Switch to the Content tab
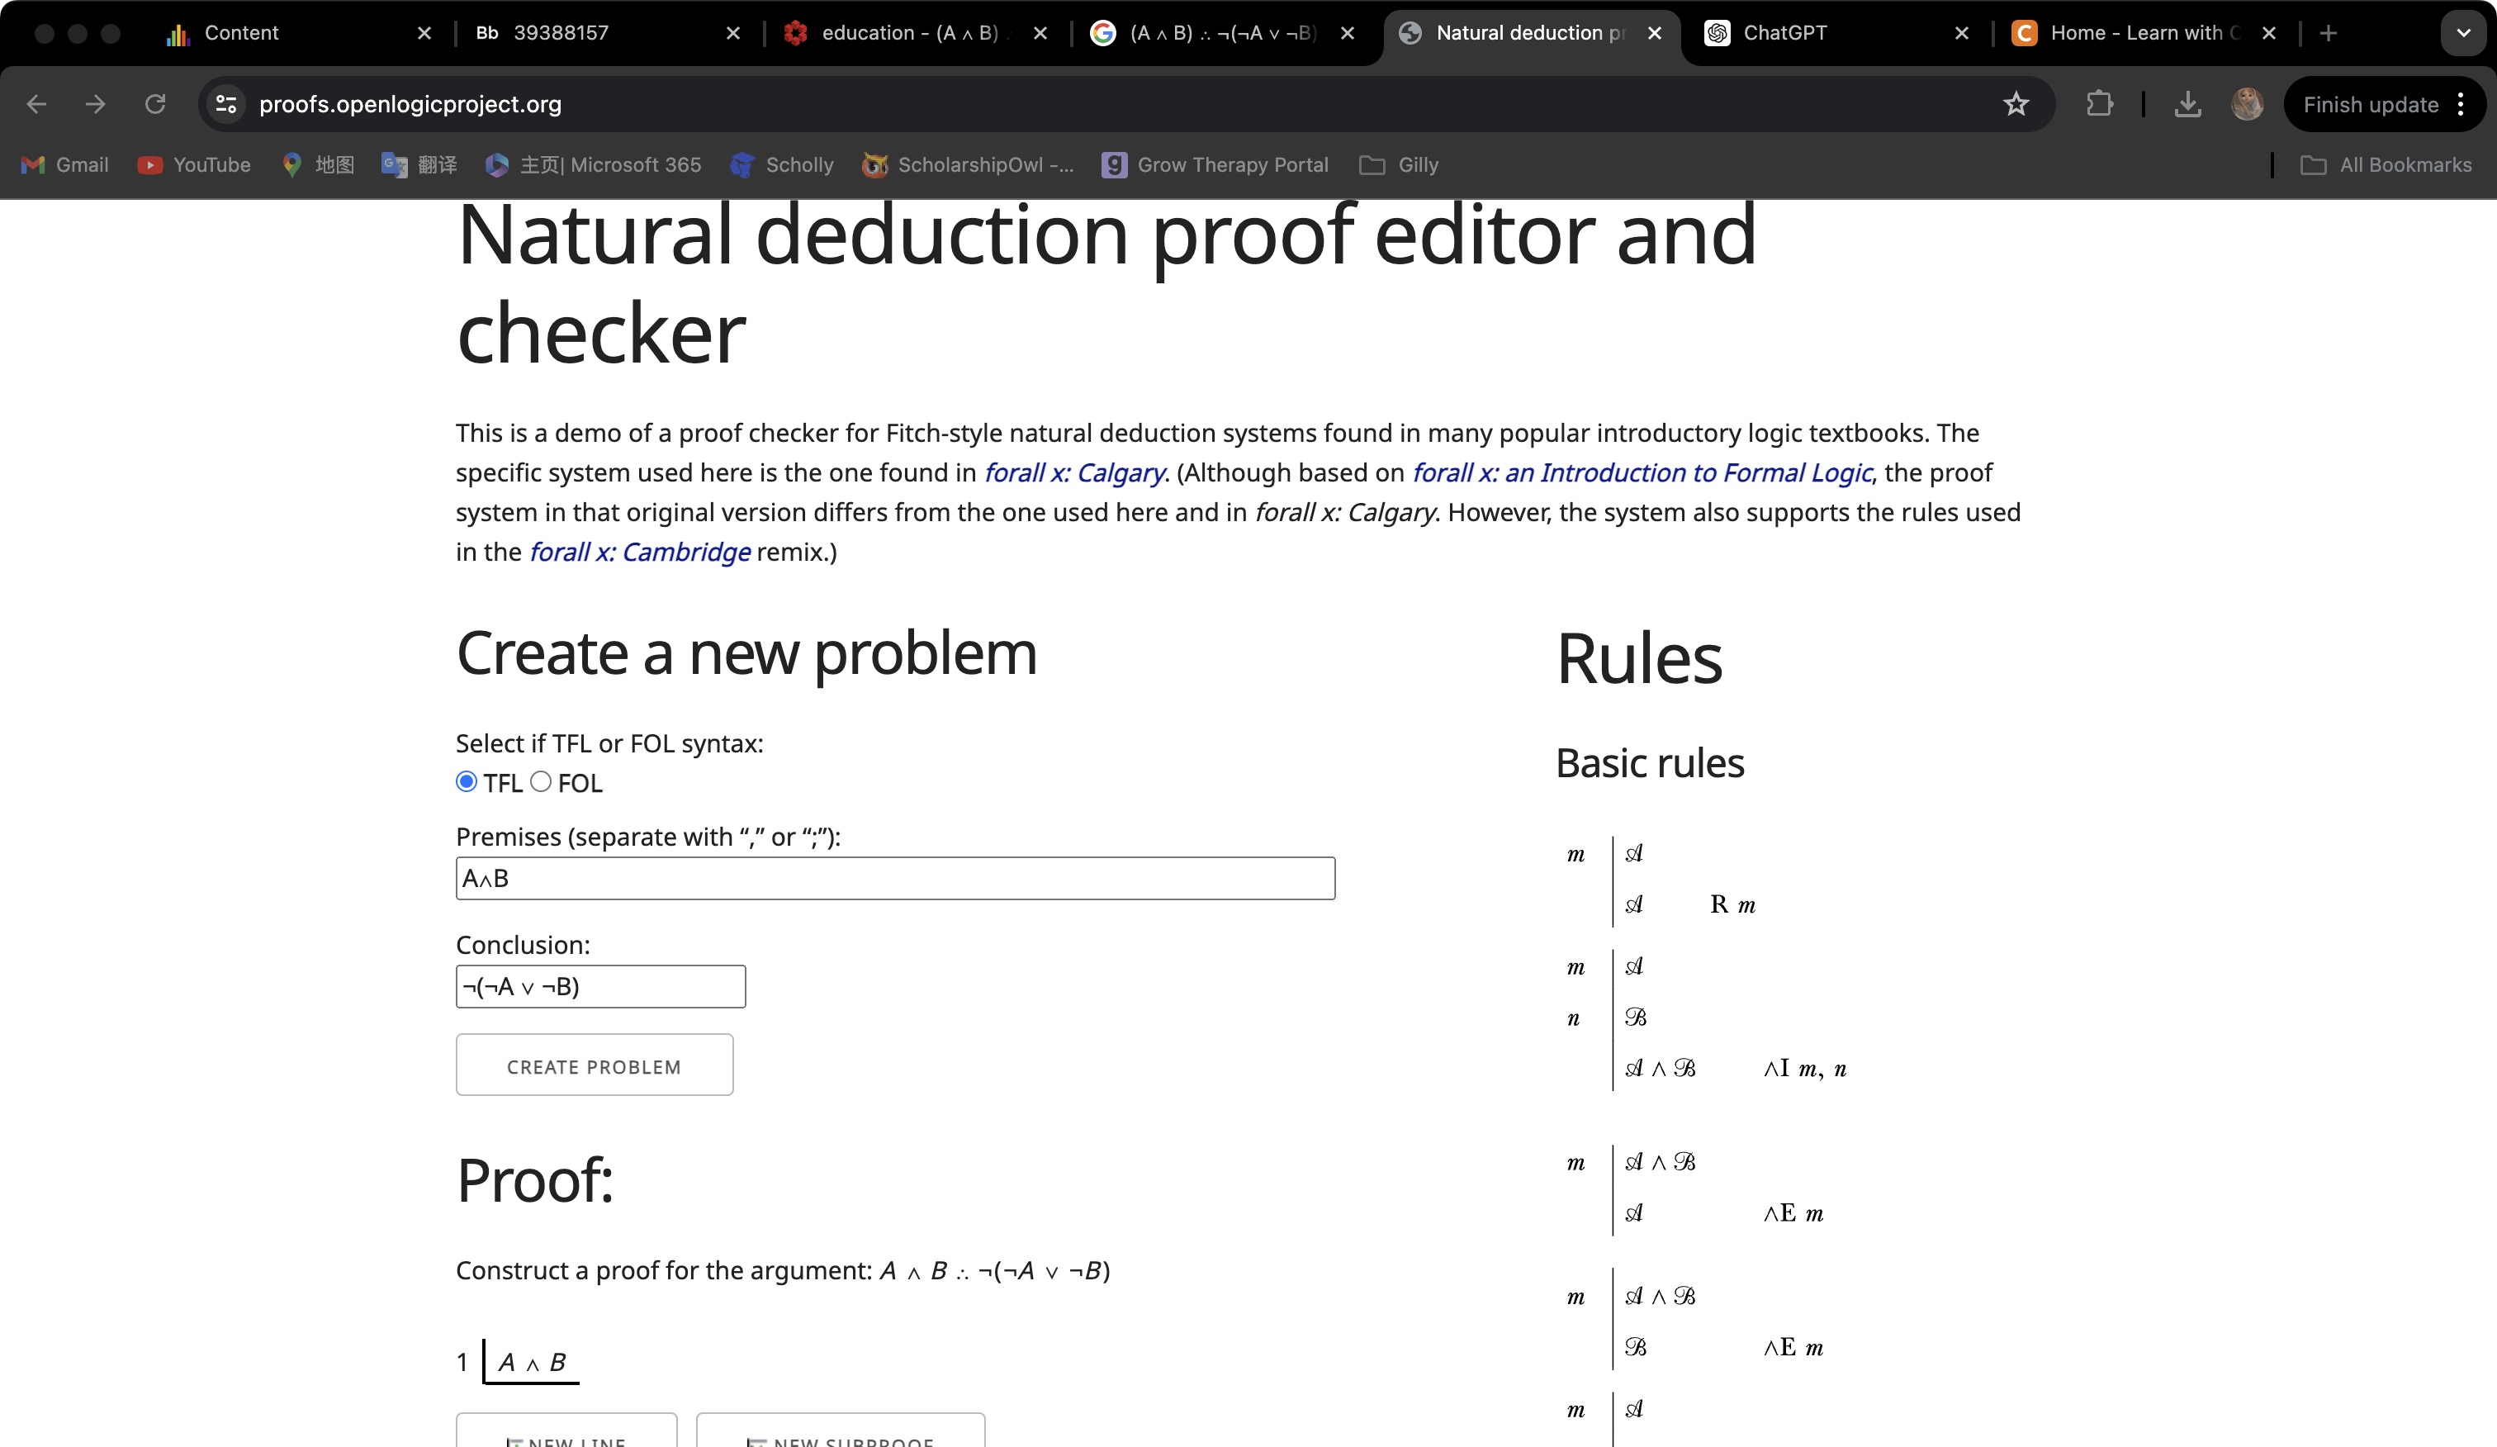The height and width of the screenshot is (1447, 2497). tap(241, 33)
